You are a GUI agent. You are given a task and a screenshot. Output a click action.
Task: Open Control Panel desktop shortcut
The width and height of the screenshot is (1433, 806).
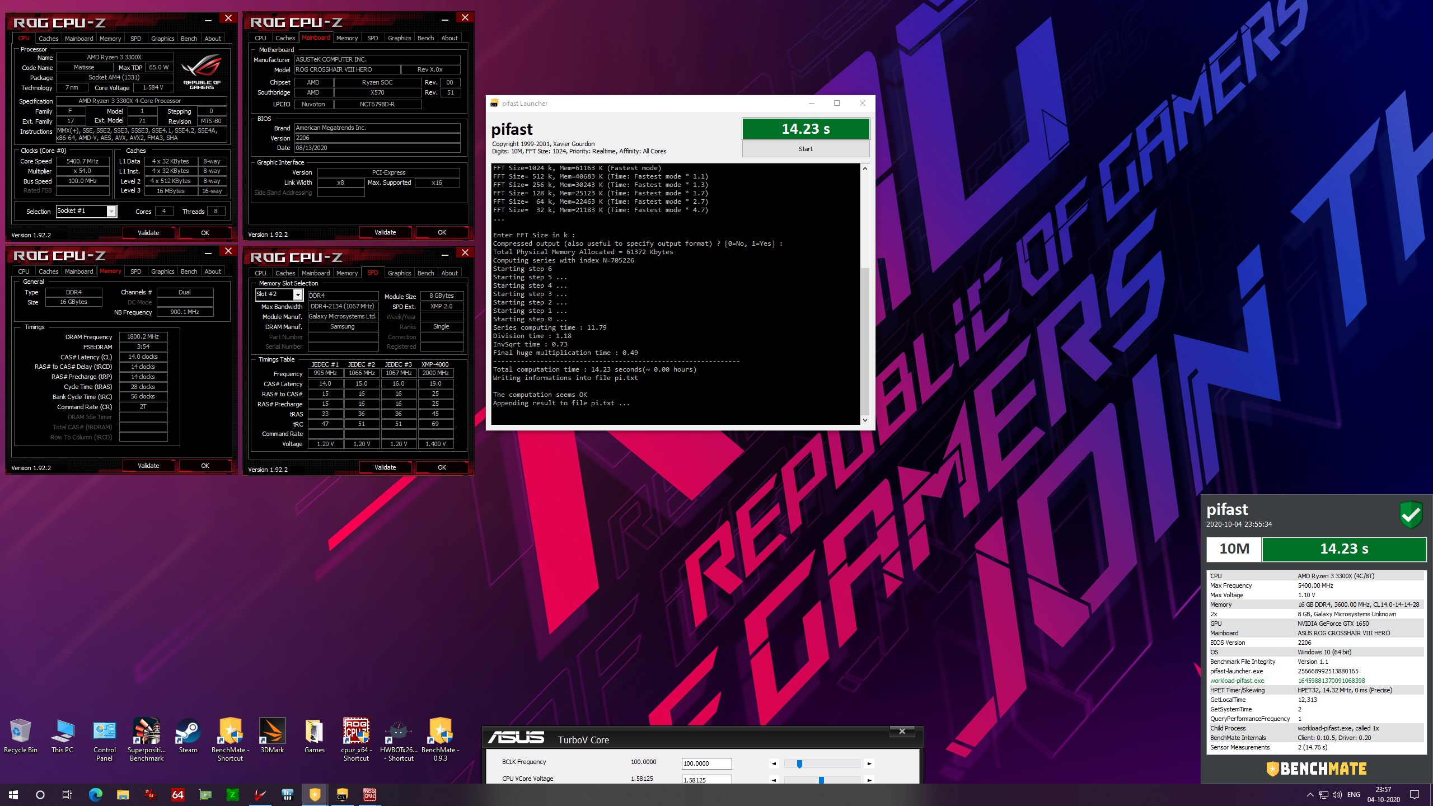click(105, 740)
